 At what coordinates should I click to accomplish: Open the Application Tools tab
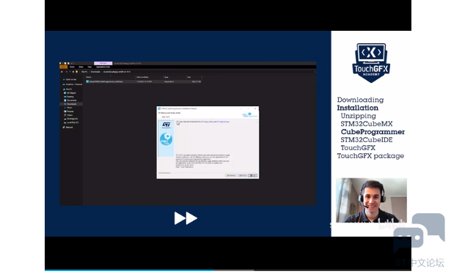[103, 67]
